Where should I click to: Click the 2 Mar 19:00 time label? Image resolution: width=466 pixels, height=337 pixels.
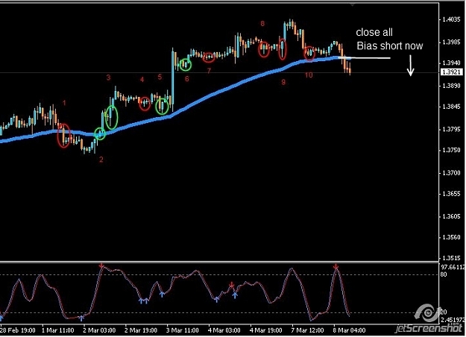tap(141, 330)
